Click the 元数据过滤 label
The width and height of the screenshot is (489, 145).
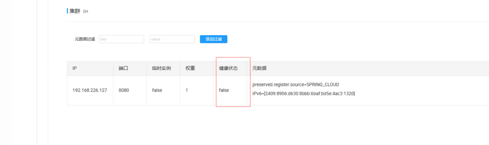85,39
